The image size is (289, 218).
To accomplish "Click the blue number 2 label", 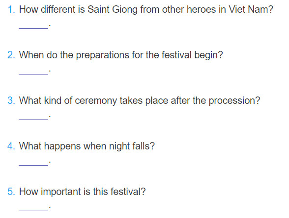I will [11, 55].
